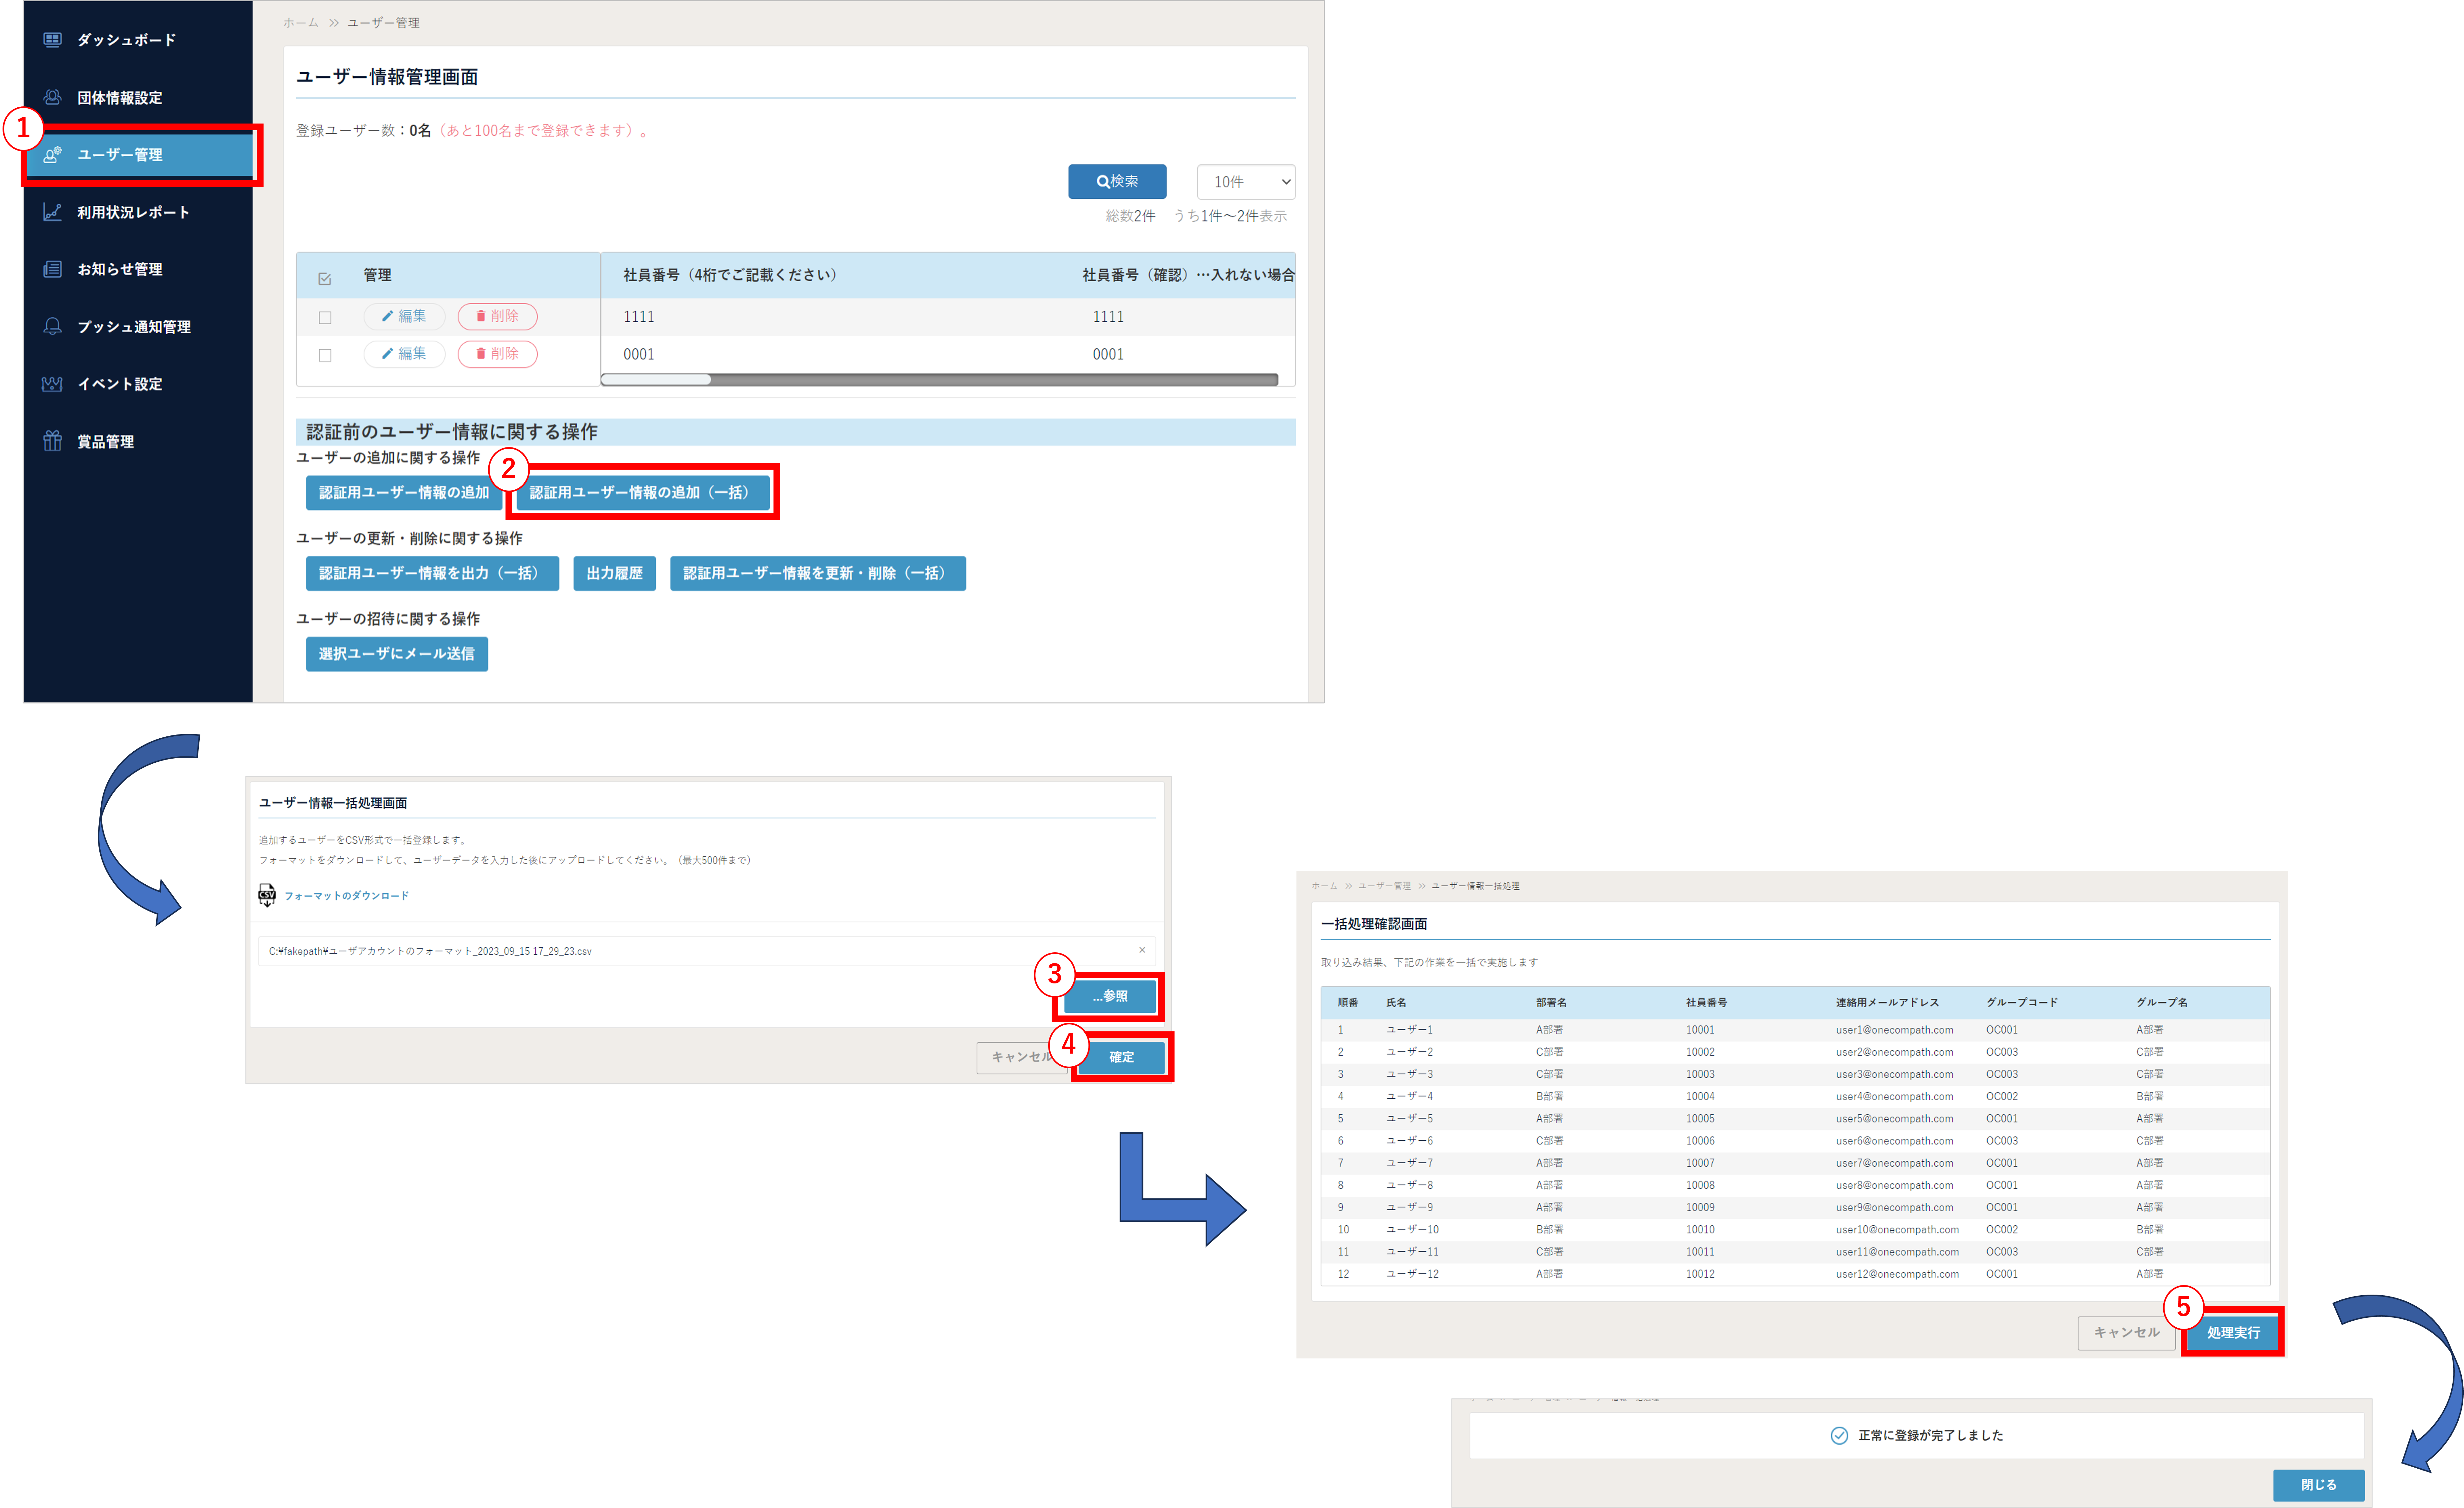Check the checkbox for employee 0001 row
This screenshot has height=1508, width=2464.
325,355
